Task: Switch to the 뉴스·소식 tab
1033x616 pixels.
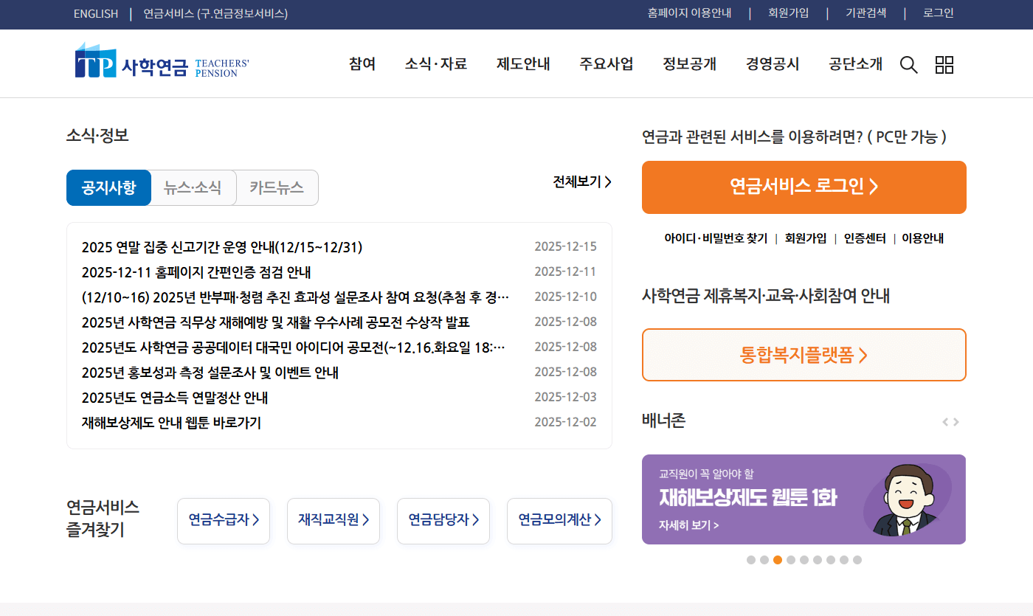Action: 193,187
